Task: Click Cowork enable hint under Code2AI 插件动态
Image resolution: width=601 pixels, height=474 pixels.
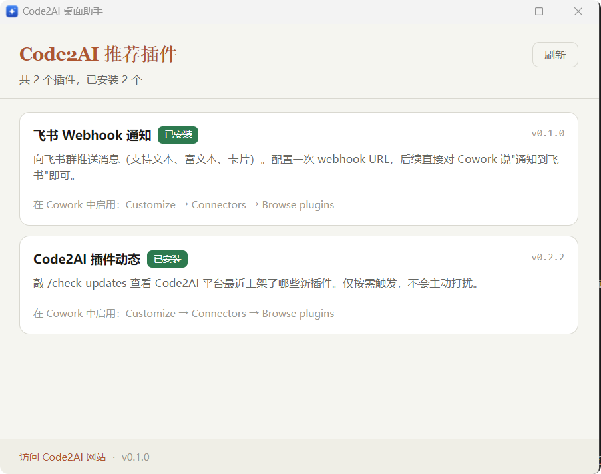Action: pos(184,314)
